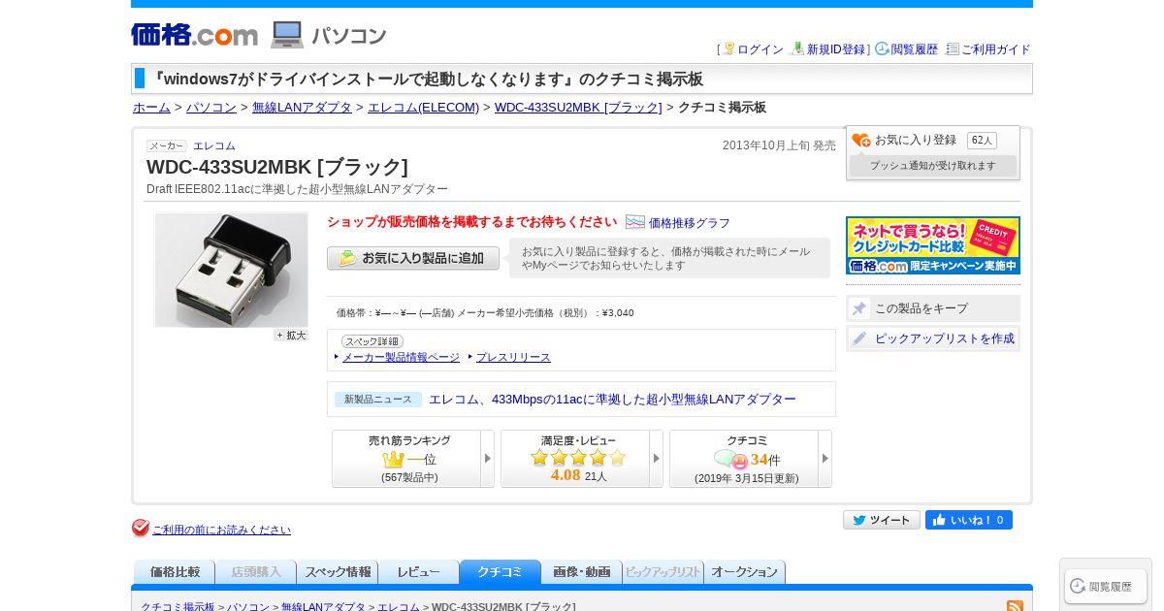Switch to the 画像・動画 tab
1164x611 pixels.
pyautogui.click(x=582, y=572)
